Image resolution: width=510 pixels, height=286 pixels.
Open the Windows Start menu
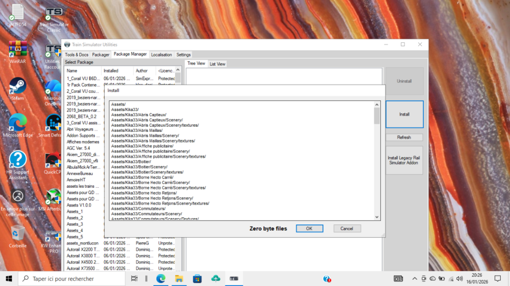click(x=9, y=278)
